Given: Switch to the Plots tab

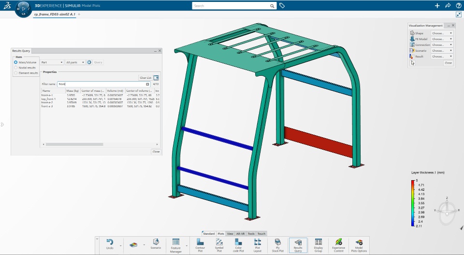Looking at the screenshot, I should tap(221, 234).
